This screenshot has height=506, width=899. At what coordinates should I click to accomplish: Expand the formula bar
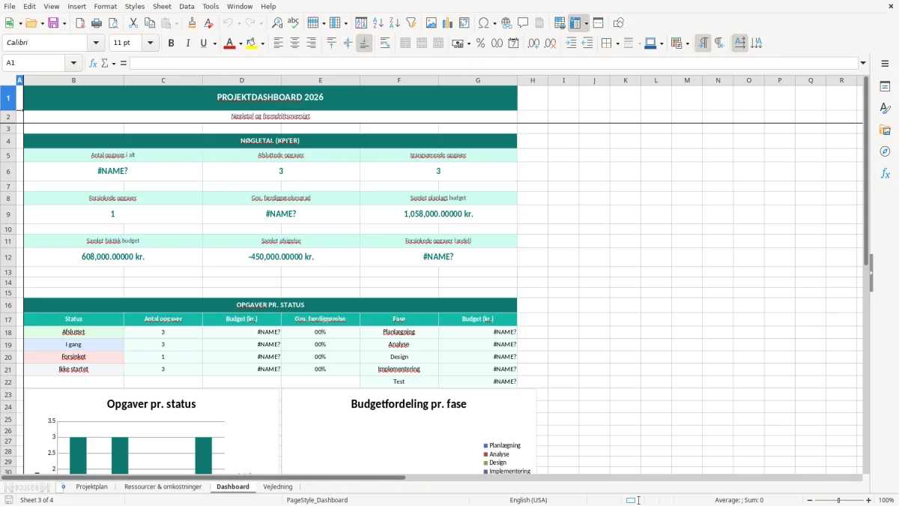pos(863,63)
